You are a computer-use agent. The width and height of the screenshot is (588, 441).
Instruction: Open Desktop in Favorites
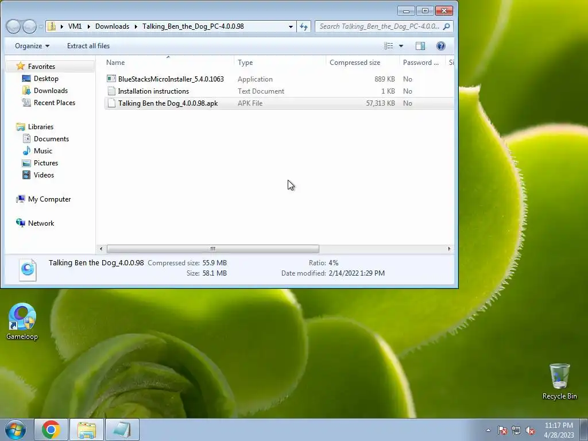click(x=46, y=78)
